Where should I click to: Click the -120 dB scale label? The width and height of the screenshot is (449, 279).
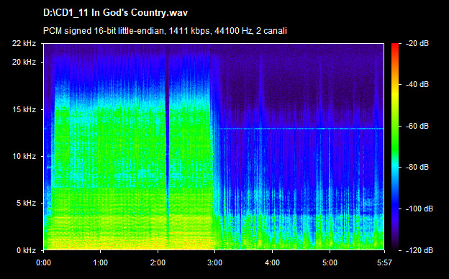(x=419, y=250)
